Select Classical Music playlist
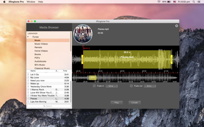The width and height of the screenshot is (204, 127). (x=42, y=68)
